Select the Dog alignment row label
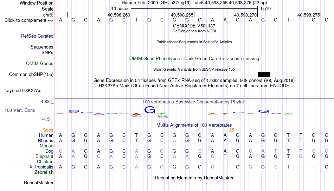Viewport: 334px width, 191px height. (49, 151)
